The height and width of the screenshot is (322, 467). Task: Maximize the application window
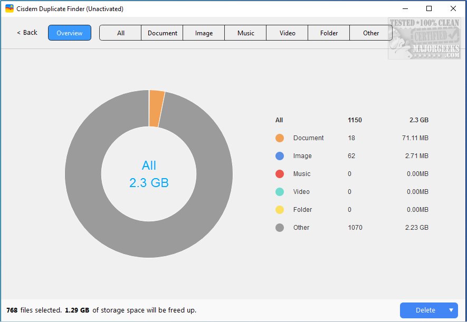pos(429,8)
